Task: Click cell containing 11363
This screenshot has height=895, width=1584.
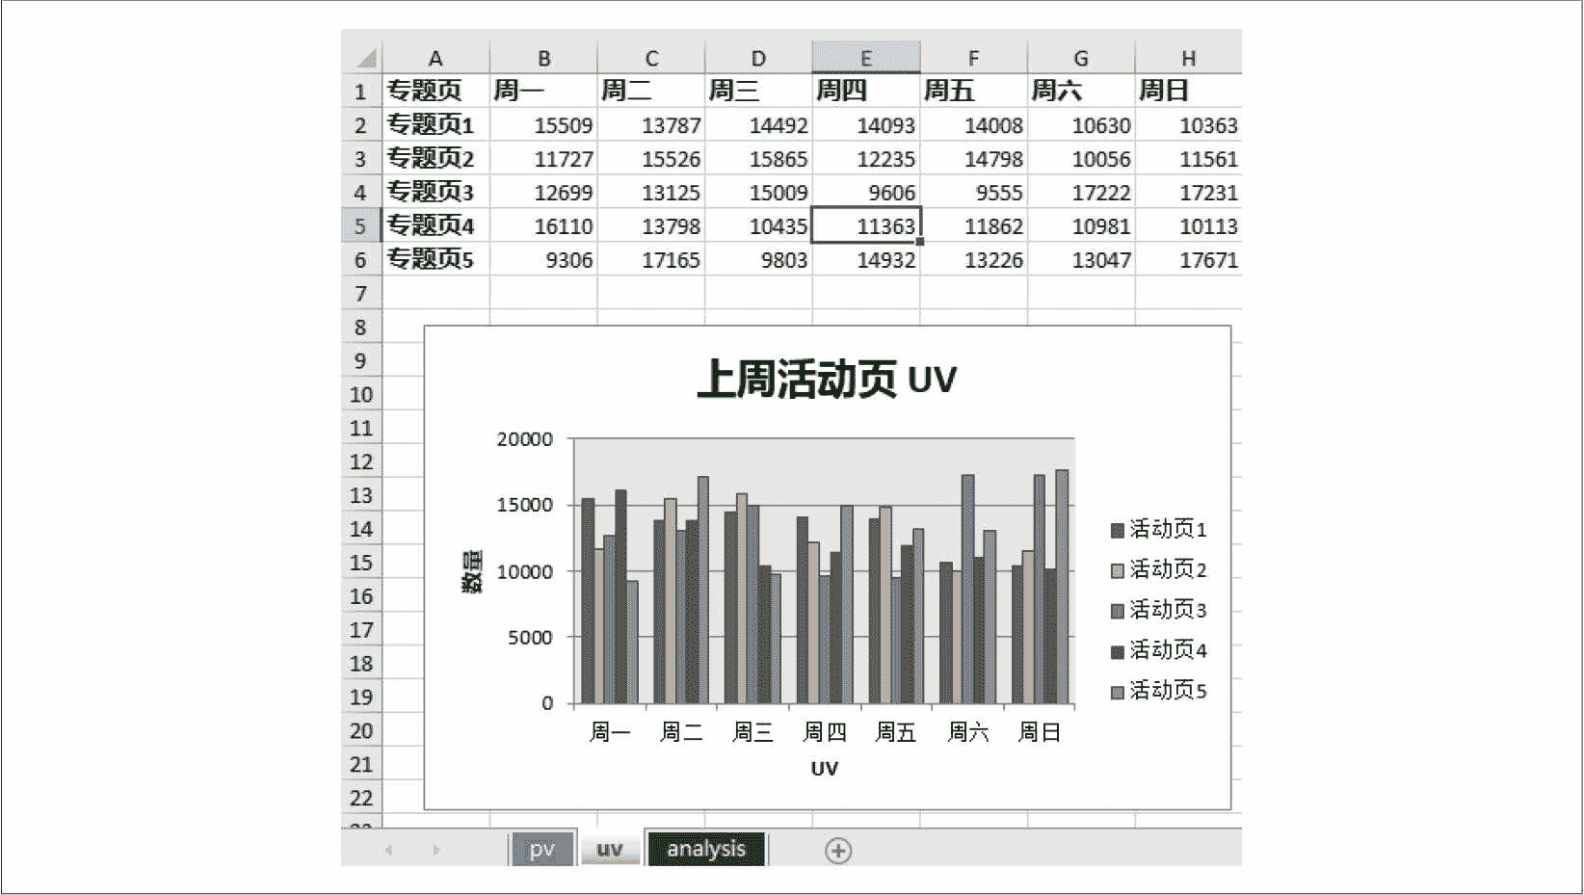Action: pos(866,226)
